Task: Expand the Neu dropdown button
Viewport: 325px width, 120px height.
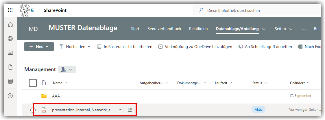Action: coord(39,47)
